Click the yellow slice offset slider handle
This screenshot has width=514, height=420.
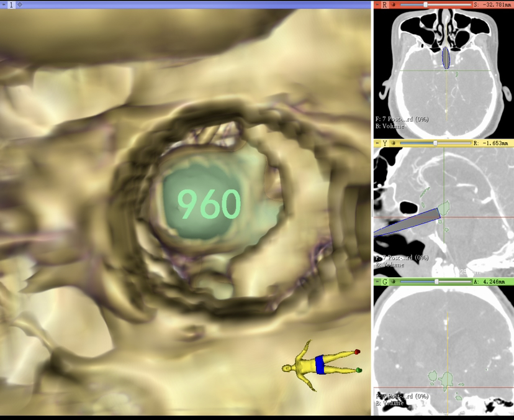435,143
